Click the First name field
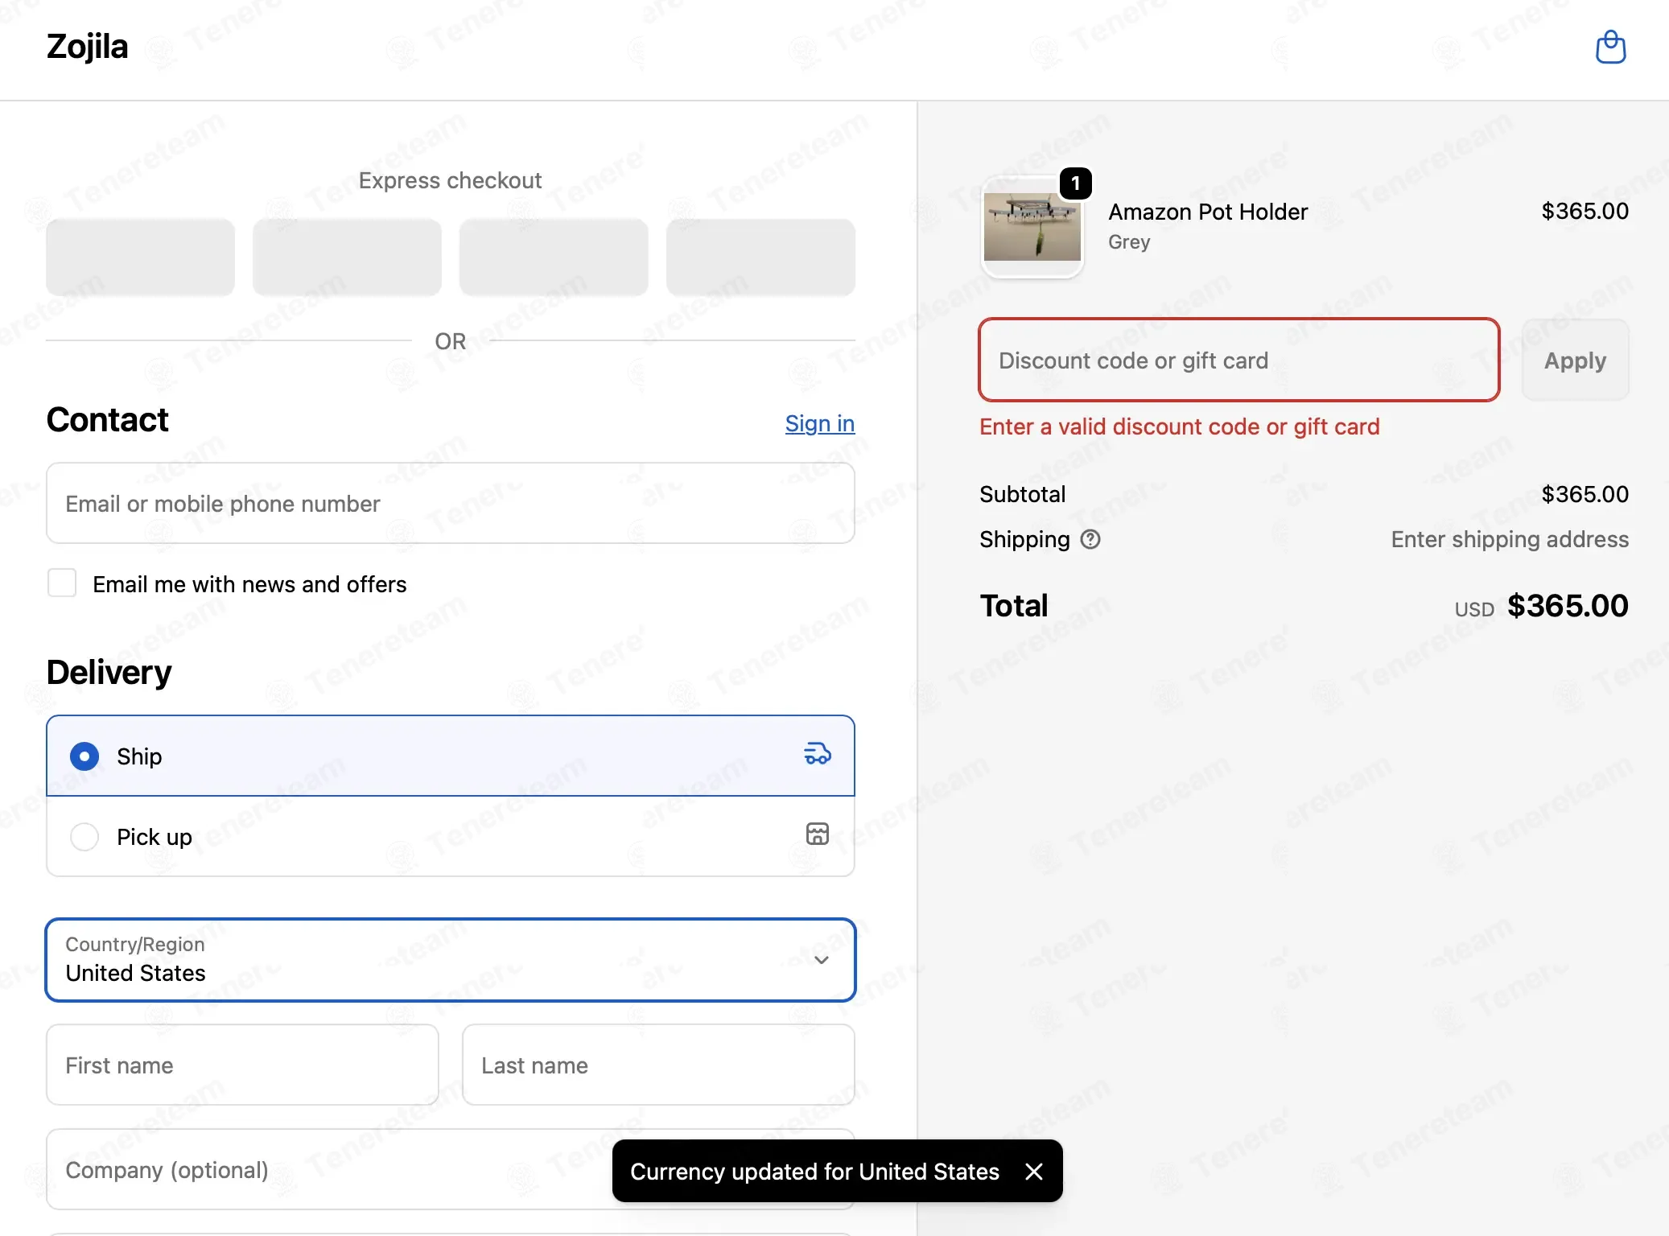The image size is (1669, 1236). [x=242, y=1065]
